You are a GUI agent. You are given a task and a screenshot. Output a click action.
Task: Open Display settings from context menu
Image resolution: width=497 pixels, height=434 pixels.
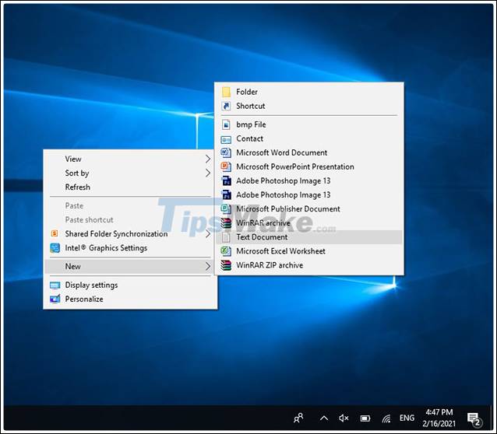coord(130,285)
